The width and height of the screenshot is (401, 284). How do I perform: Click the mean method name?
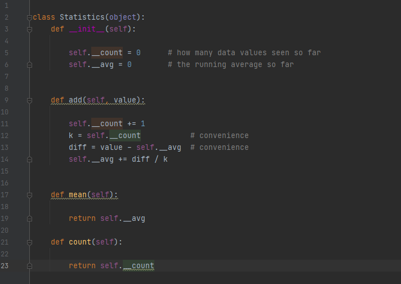[x=78, y=195]
